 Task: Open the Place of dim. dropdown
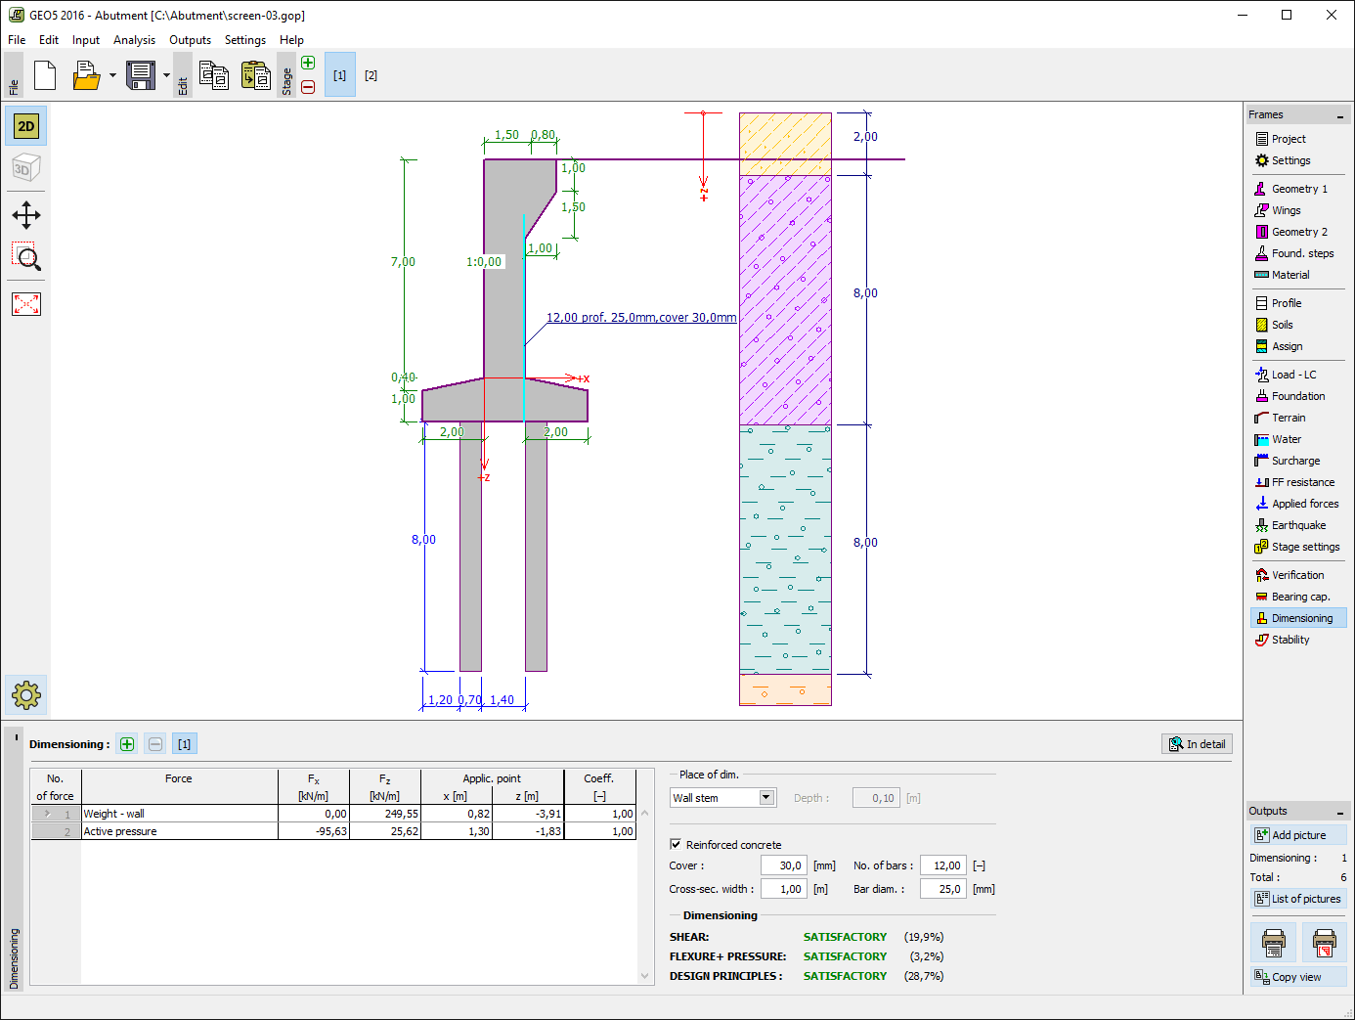tap(766, 798)
